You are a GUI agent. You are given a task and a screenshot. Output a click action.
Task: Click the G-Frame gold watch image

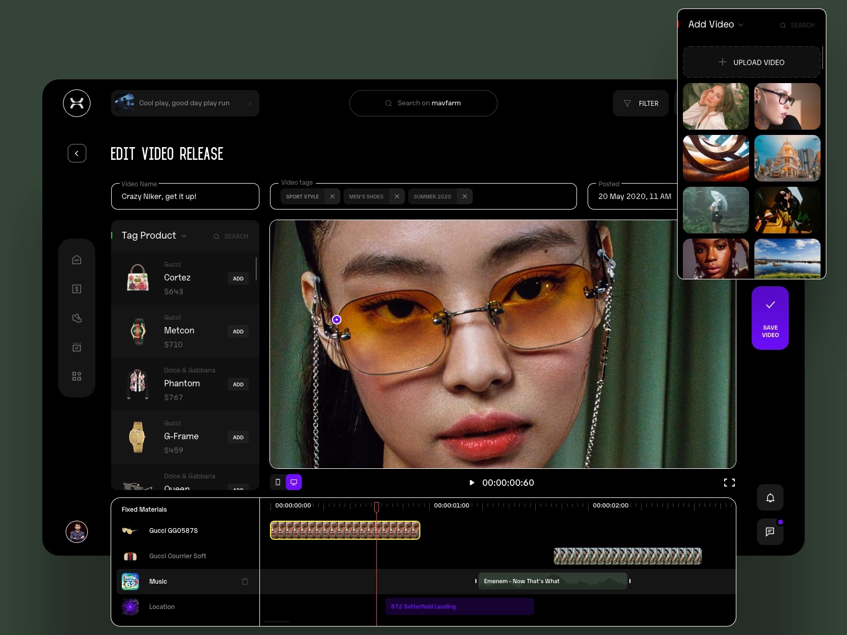[x=137, y=437]
